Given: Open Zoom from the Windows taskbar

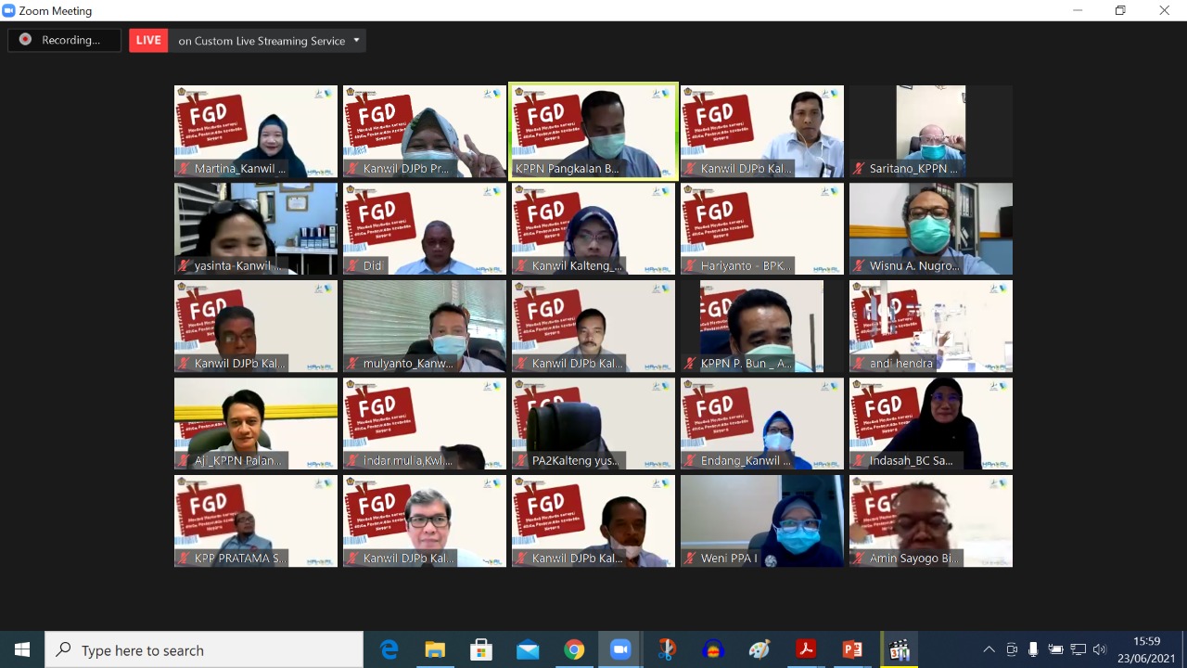Looking at the screenshot, I should 620,649.
